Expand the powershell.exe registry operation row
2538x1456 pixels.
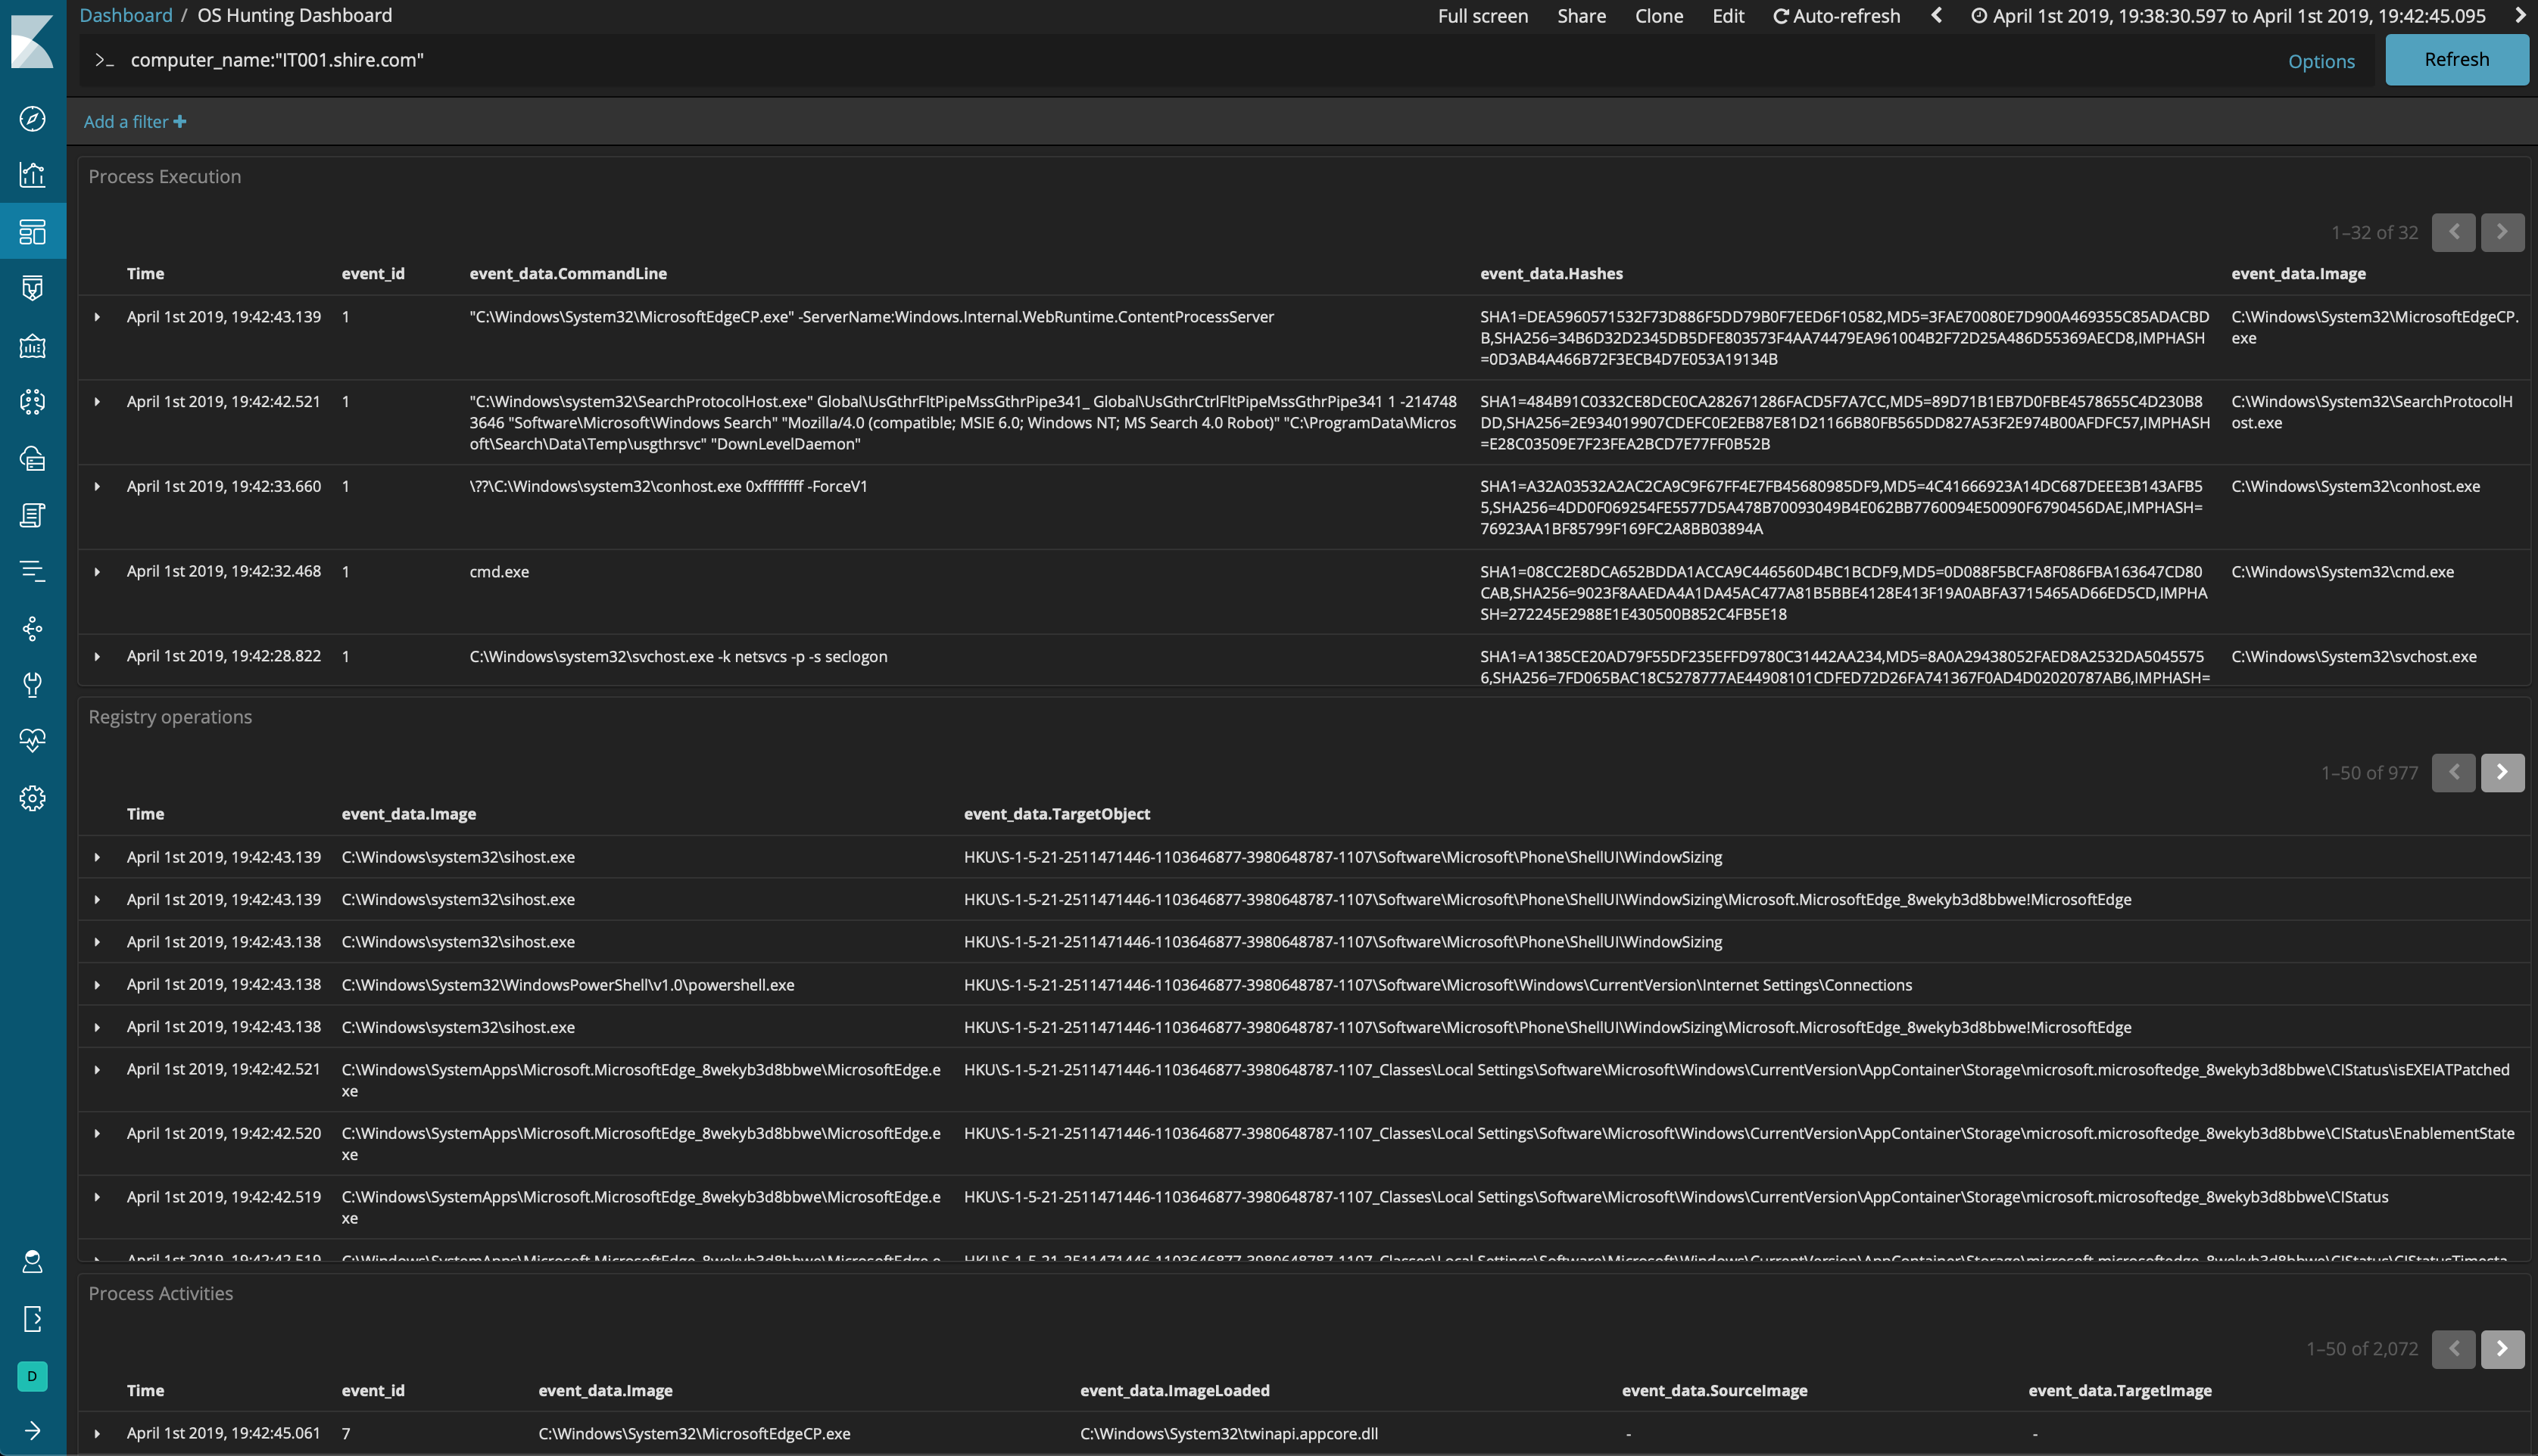(97, 985)
